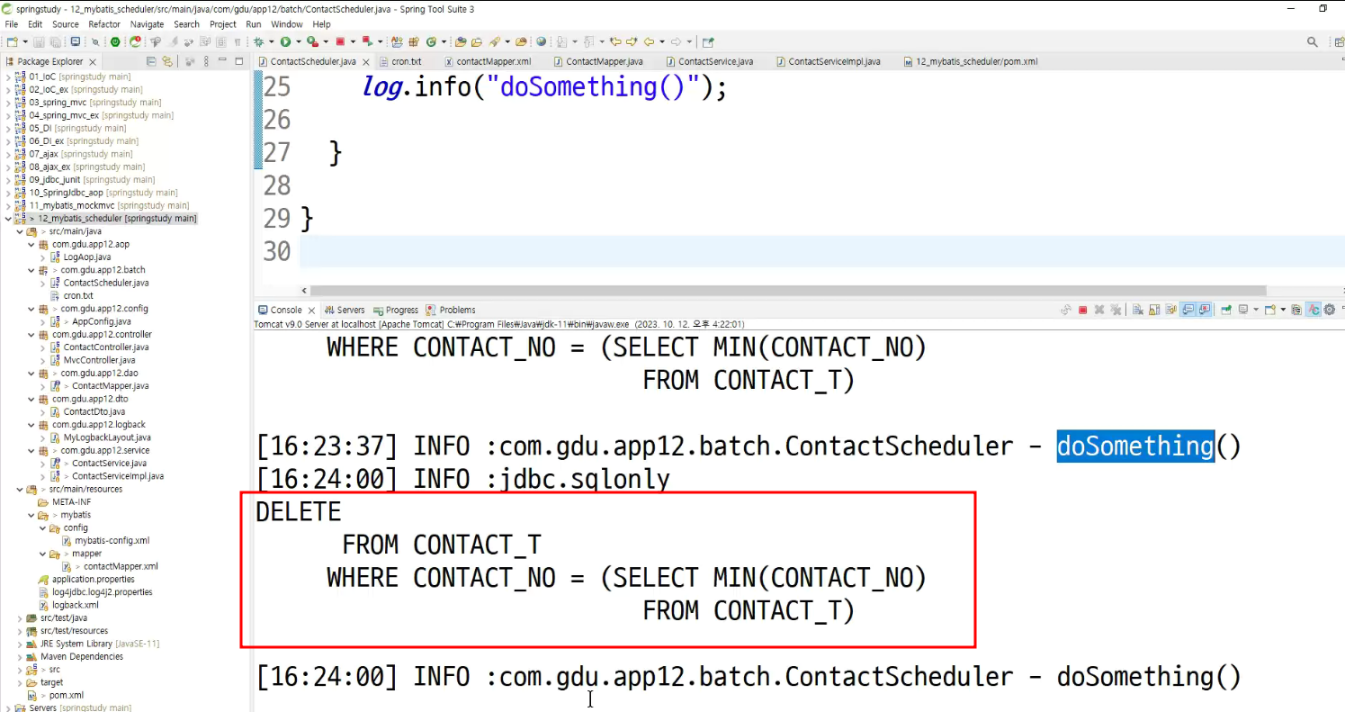Click the console settings gear icon
The width and height of the screenshot is (1345, 712).
pos(1330,310)
